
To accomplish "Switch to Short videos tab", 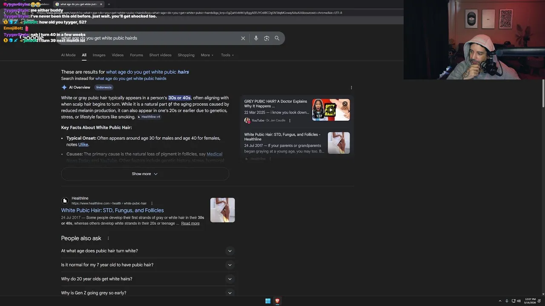I will coord(160,55).
